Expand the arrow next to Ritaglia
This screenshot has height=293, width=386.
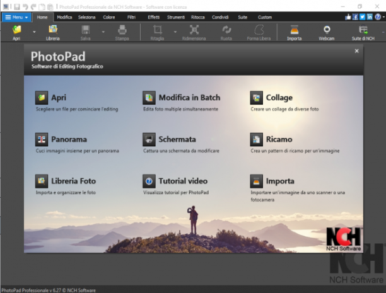[x=175, y=32]
